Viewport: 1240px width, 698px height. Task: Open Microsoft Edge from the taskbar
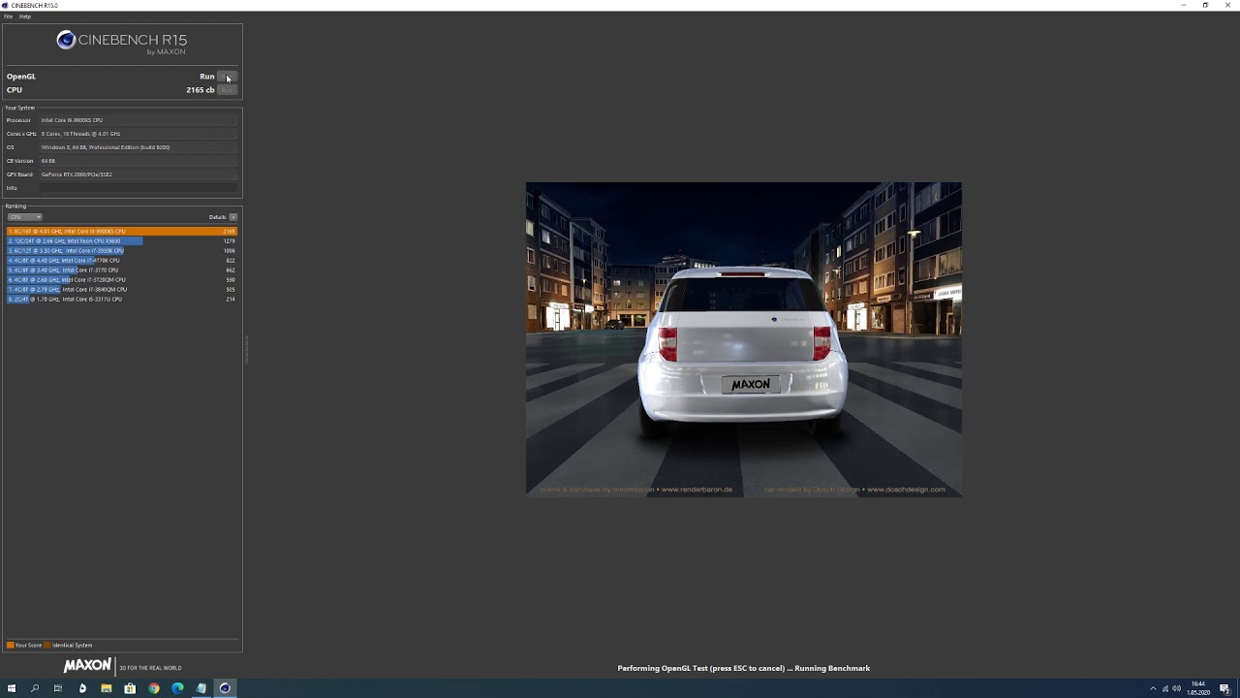click(177, 688)
